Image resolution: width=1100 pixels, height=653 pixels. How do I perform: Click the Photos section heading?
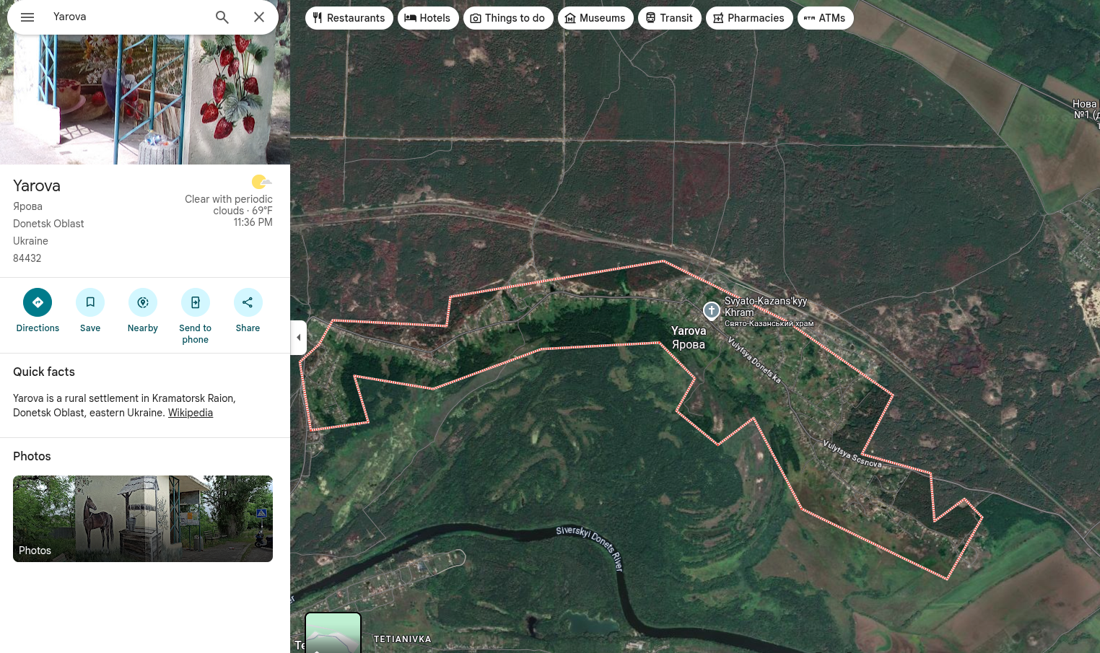coord(32,456)
